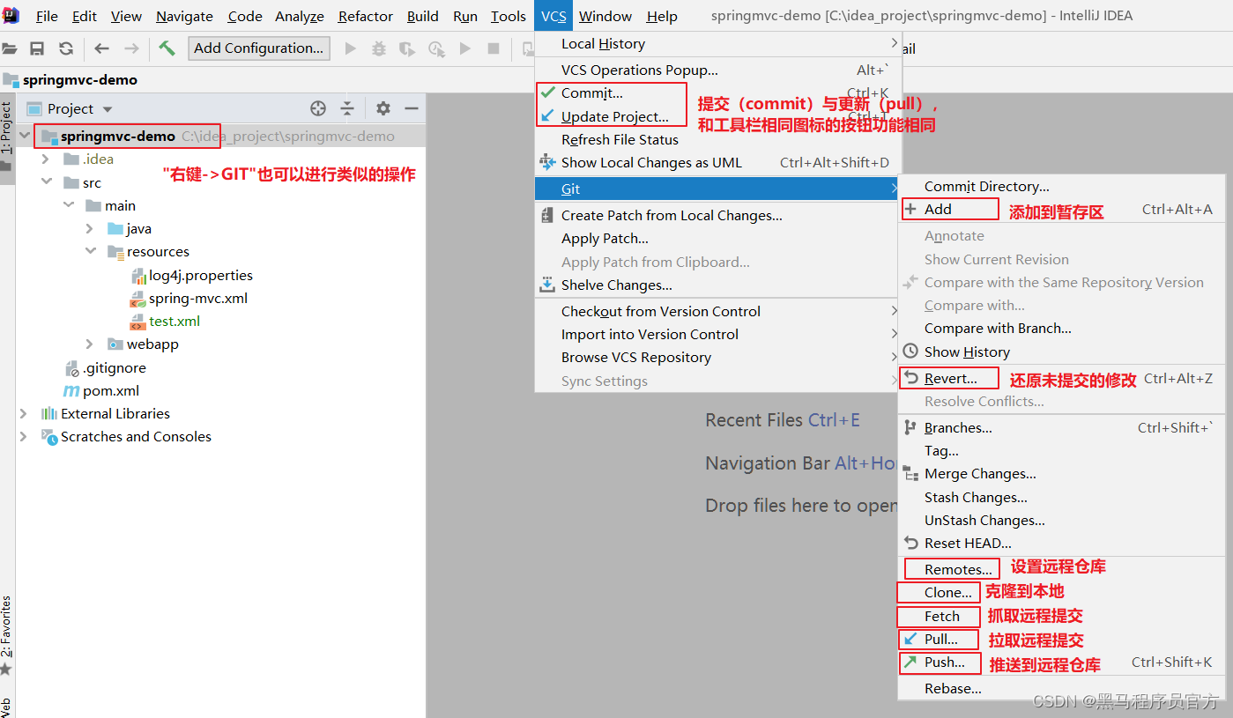Click the first Run play icon after Add Configuration
This screenshot has height=718, width=1233.
pyautogui.click(x=351, y=48)
